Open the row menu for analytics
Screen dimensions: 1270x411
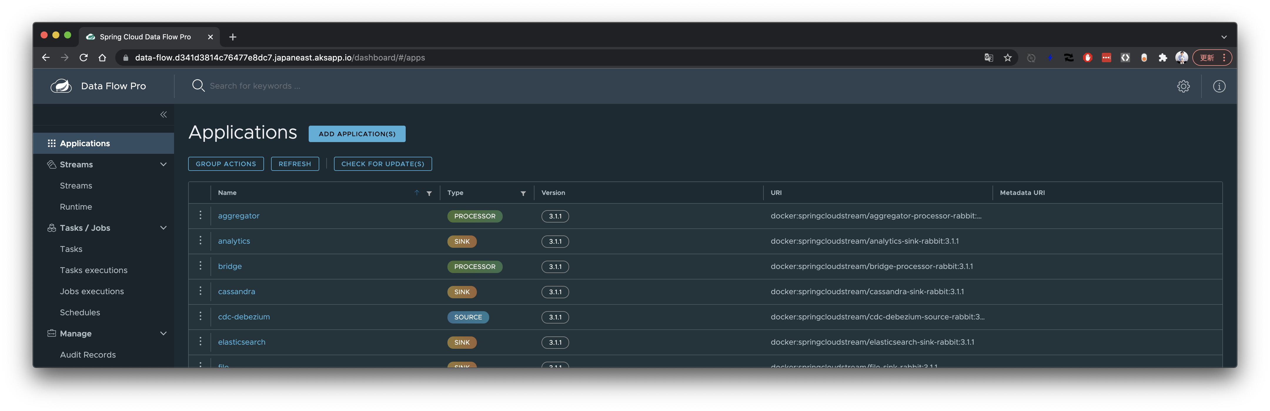pyautogui.click(x=200, y=240)
